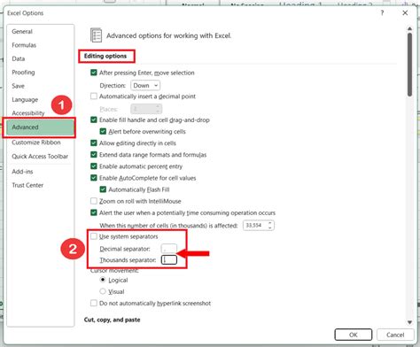Uncheck After pressing Enter, move selection
420x347 pixels.
coord(94,73)
